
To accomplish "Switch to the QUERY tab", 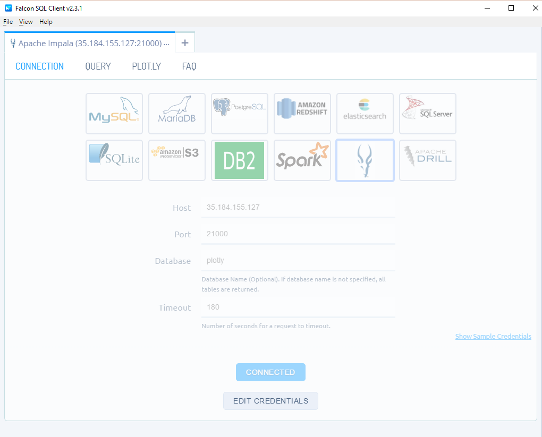I will tap(98, 66).
